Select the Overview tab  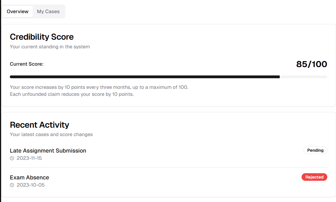pos(18,11)
